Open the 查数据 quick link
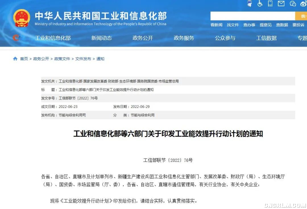307x209 pixels. click(282, 25)
